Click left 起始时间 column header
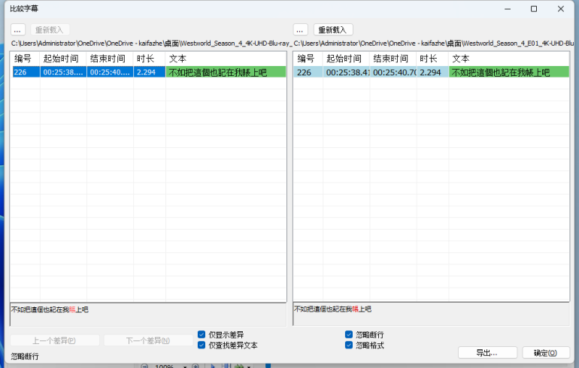The height and width of the screenshot is (368, 579). tap(63, 59)
